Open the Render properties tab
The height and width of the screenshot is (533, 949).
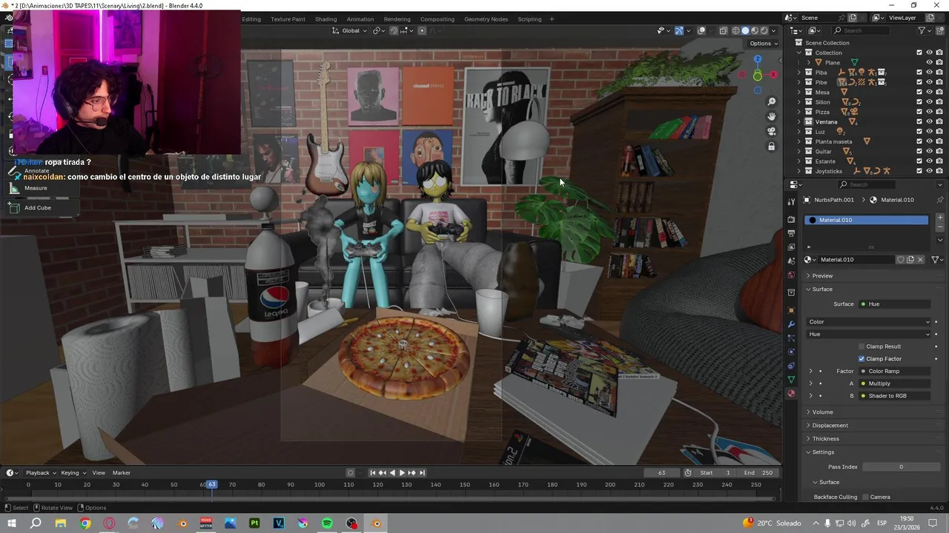click(791, 220)
